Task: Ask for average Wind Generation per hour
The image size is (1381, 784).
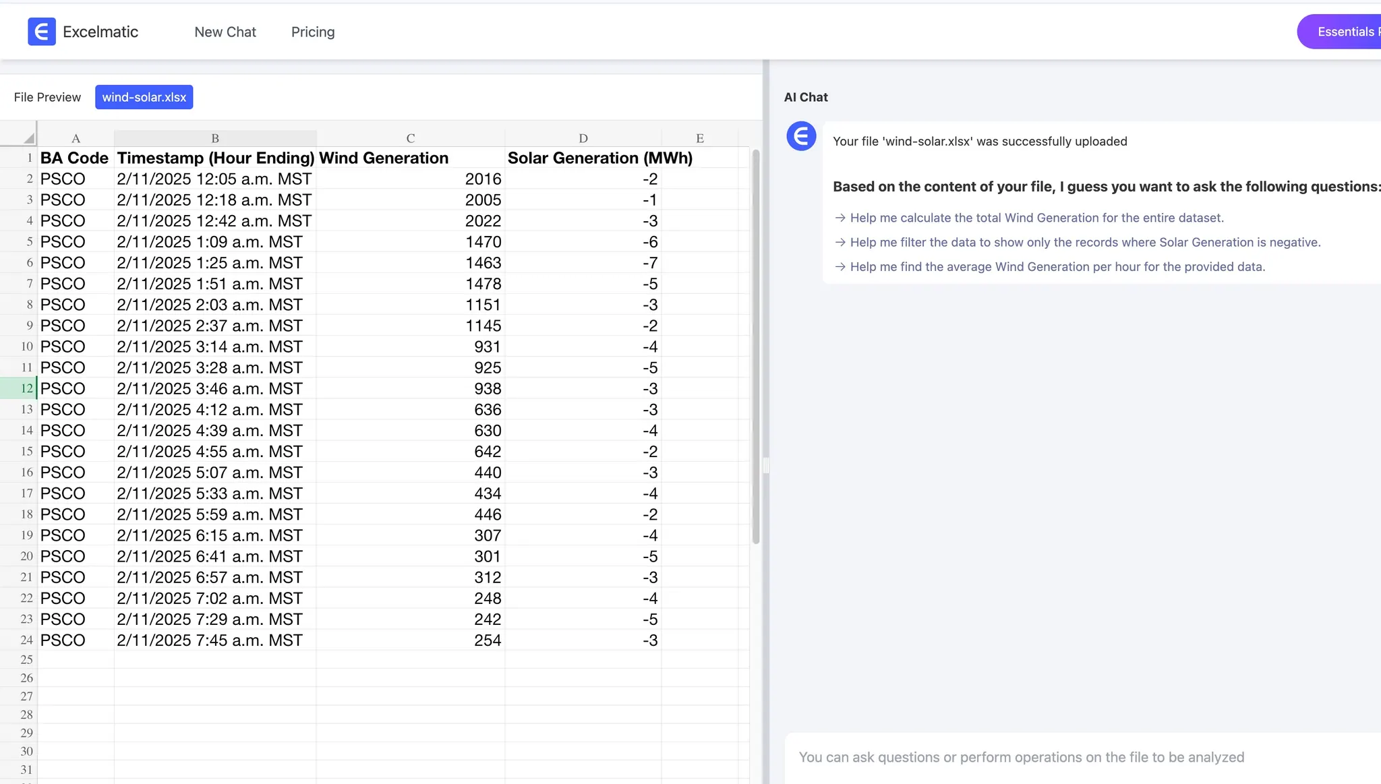Action: pyautogui.click(x=1057, y=267)
